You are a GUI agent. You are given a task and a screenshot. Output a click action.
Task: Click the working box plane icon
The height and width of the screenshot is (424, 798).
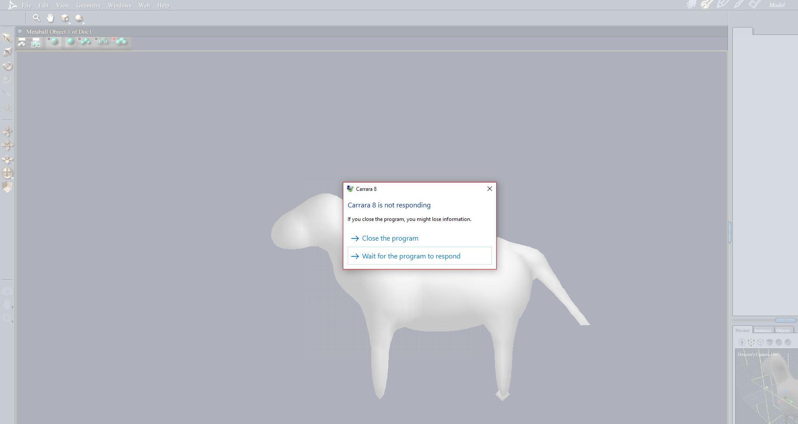click(x=7, y=187)
